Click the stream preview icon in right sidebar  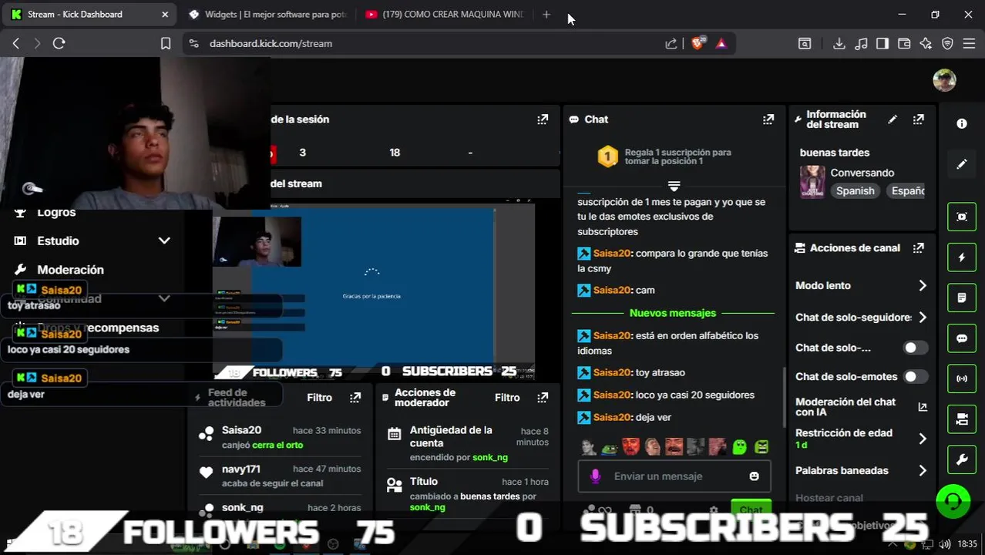[962, 217]
